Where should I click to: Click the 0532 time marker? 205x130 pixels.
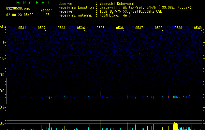point(42,28)
